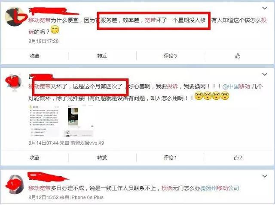Screen dimensions: 275x205
Task: Expand the second post's options chevron
Action: 265,74
